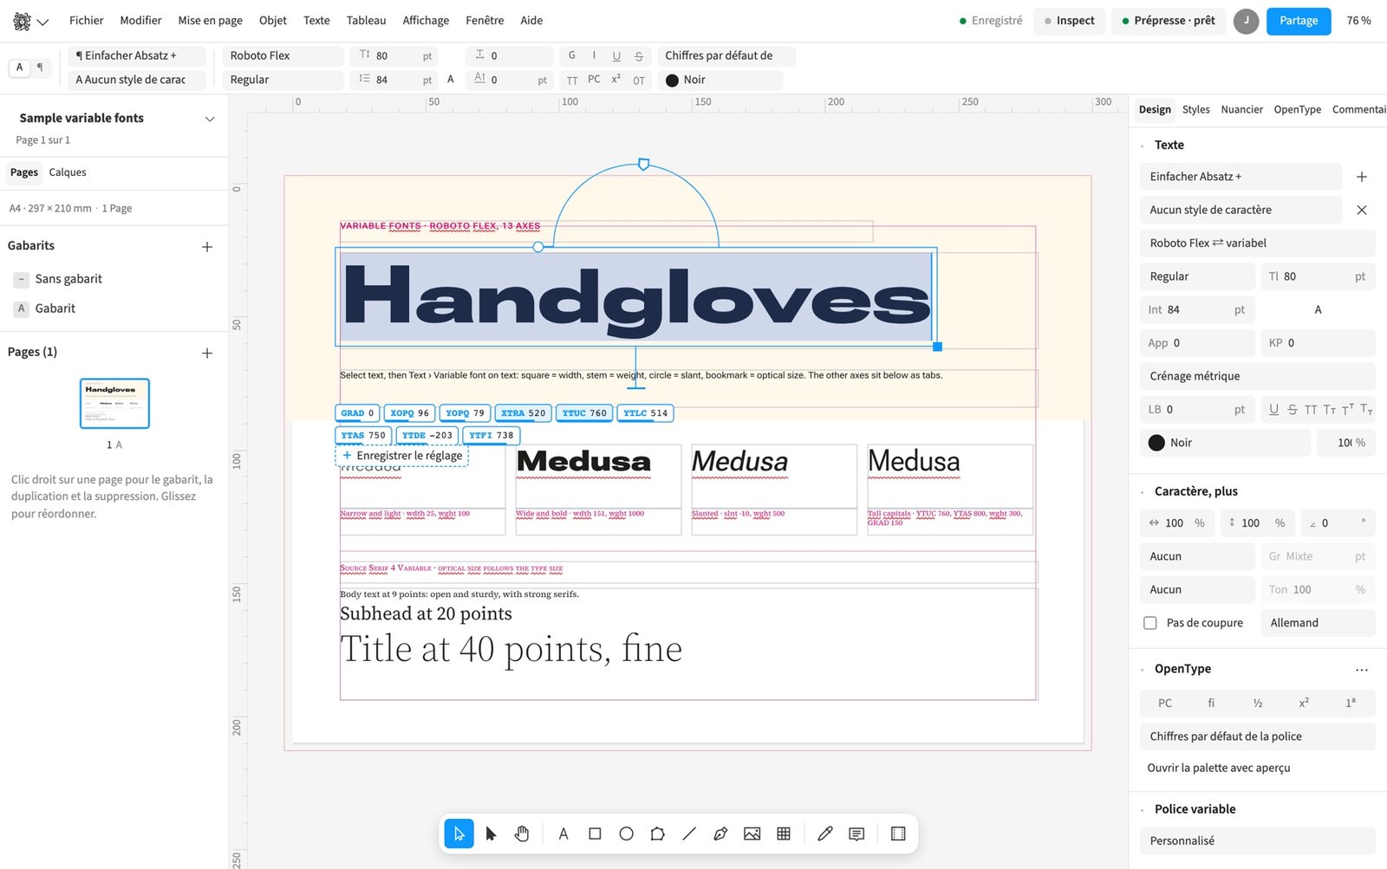This screenshot has width=1387, height=869.
Task: Open Roboto Flex font dropdown in top bar
Action: pyautogui.click(x=283, y=55)
